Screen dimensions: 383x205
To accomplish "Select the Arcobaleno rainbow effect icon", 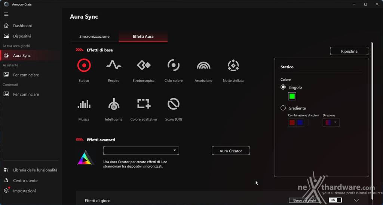I will click(x=203, y=65).
